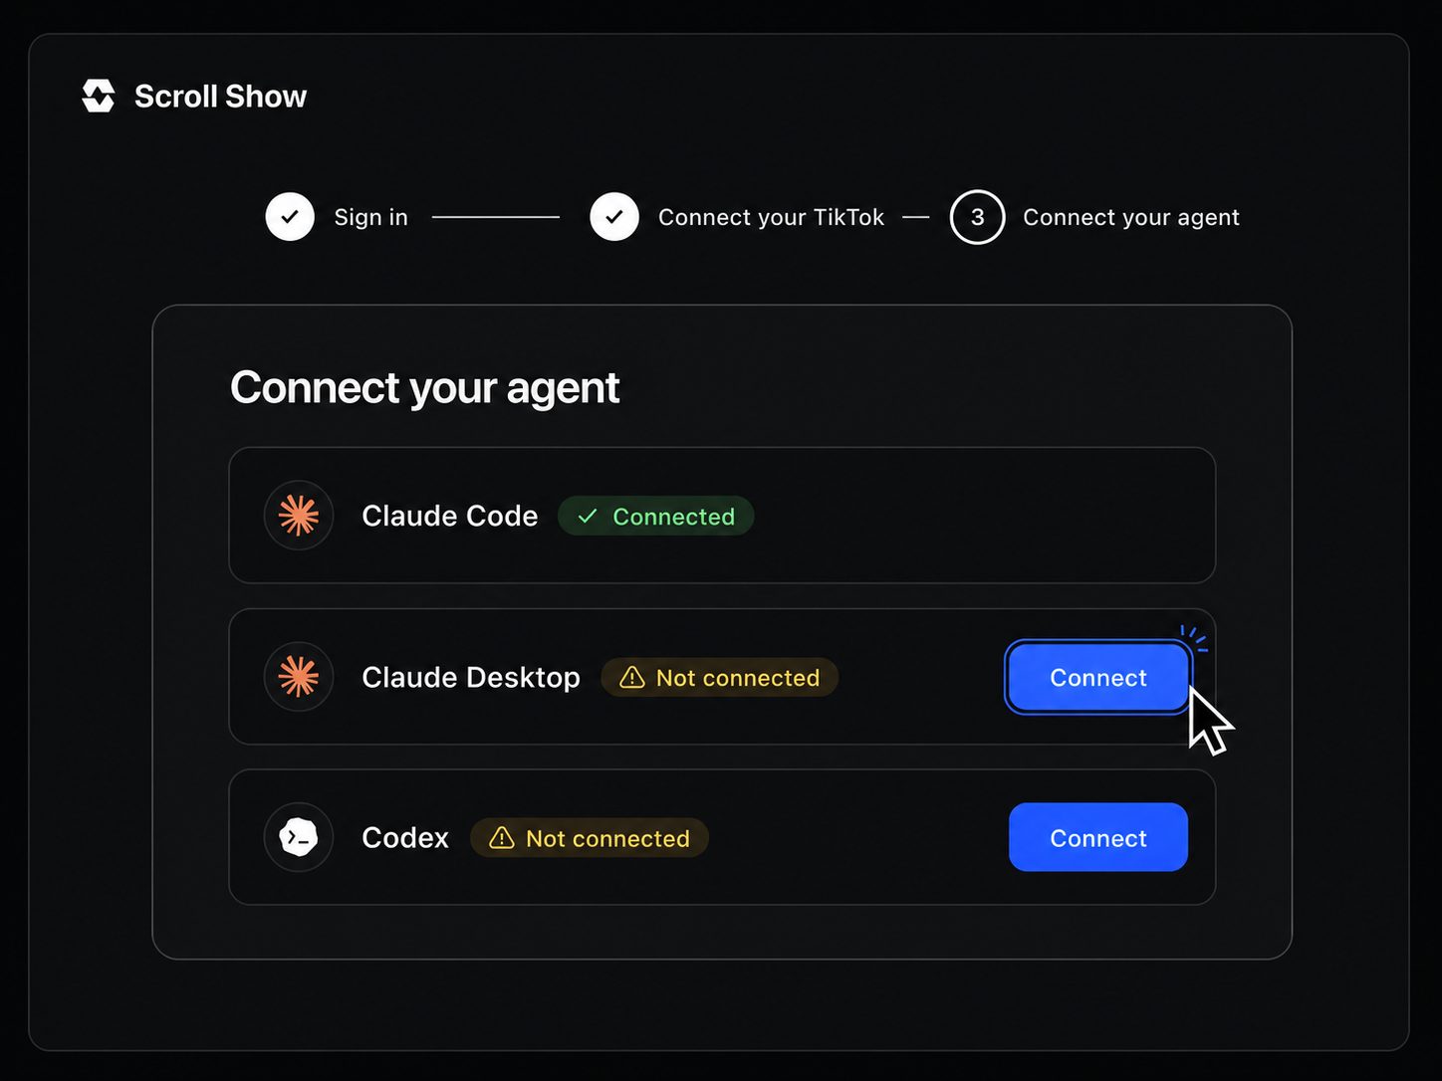Click the Connect your TikTok checkmark circle

click(614, 217)
